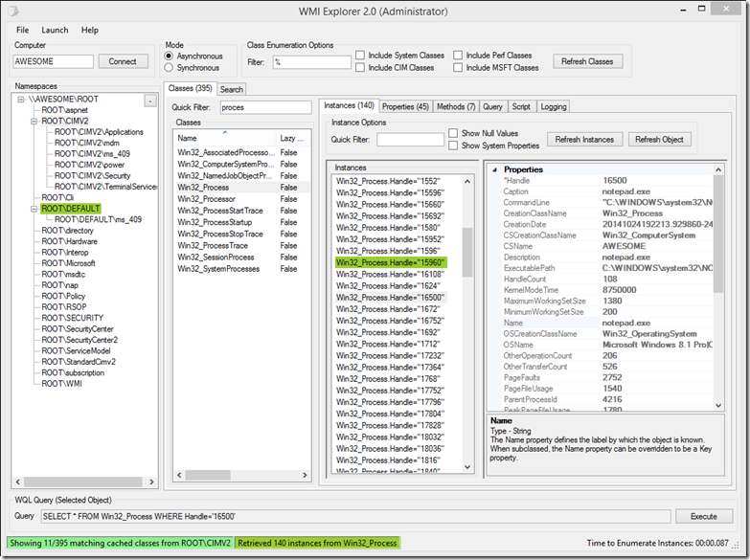Click the namespaces scroll right arrow

coord(151,482)
